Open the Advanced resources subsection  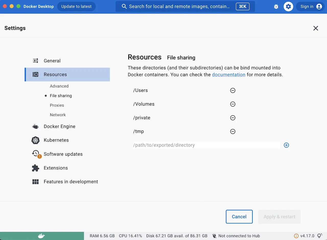59,86
